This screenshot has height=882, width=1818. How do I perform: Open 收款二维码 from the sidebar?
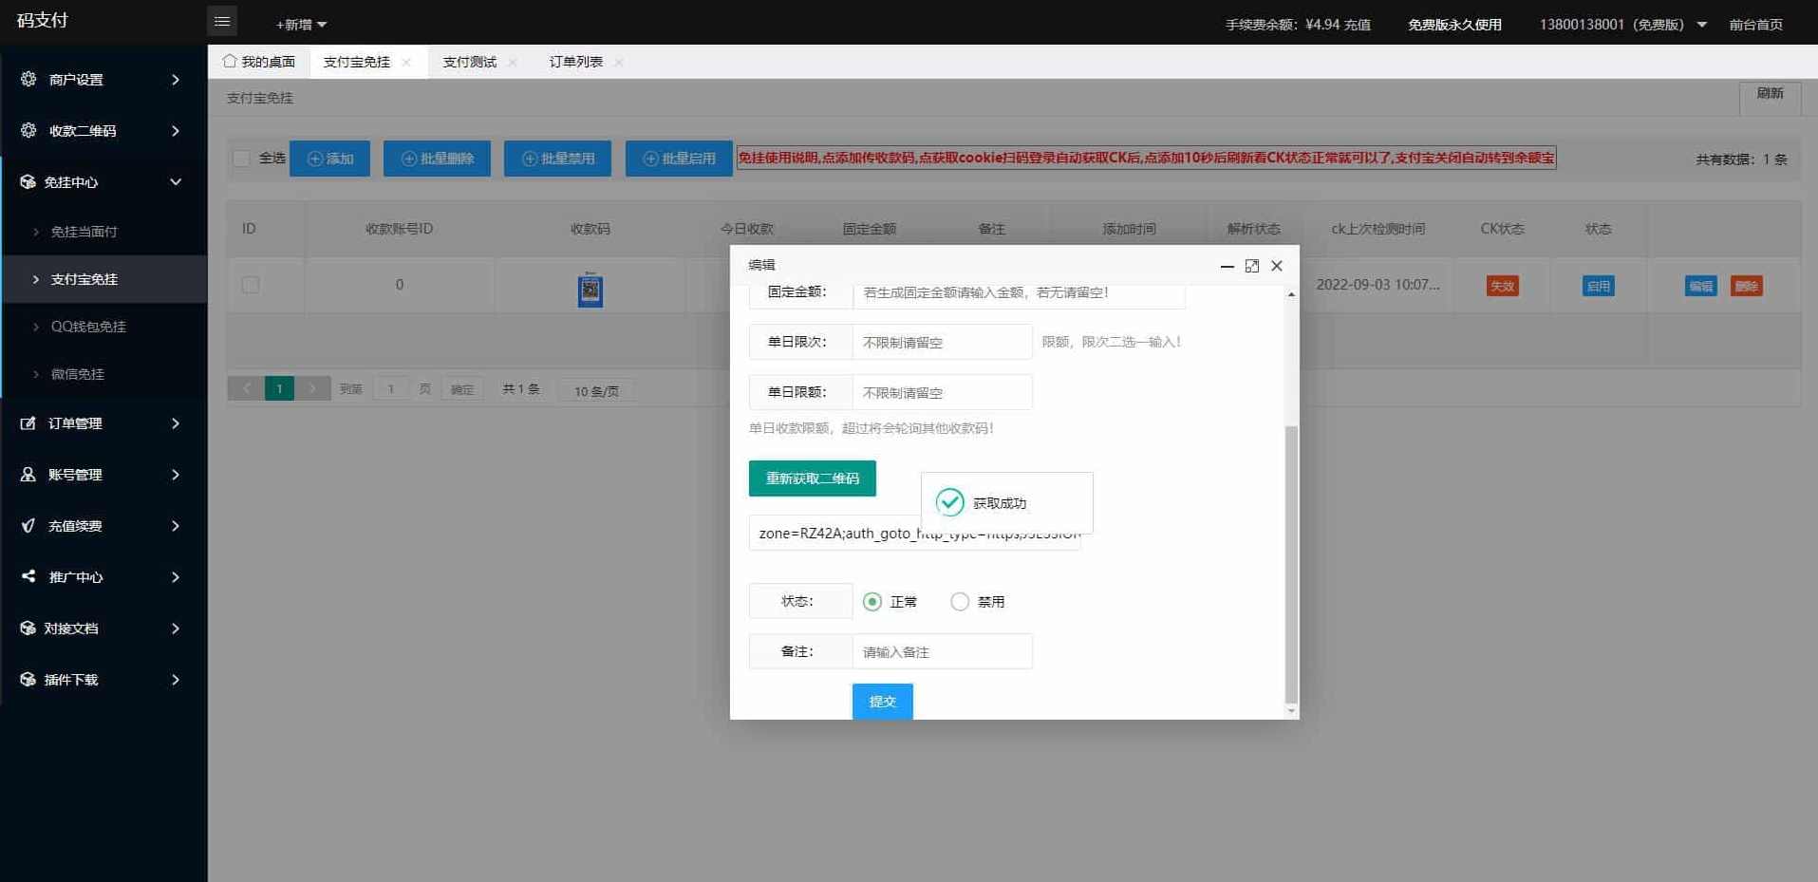point(28,131)
